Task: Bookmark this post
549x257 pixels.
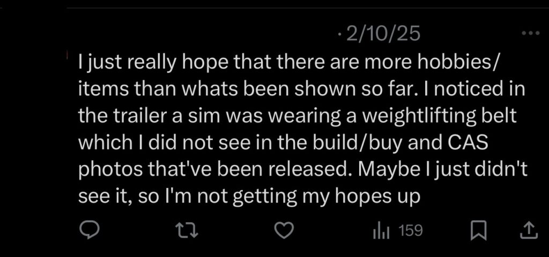Action: coord(477,231)
